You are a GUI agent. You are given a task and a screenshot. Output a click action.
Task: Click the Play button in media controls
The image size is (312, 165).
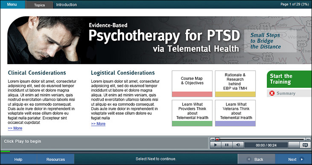coord(216,145)
